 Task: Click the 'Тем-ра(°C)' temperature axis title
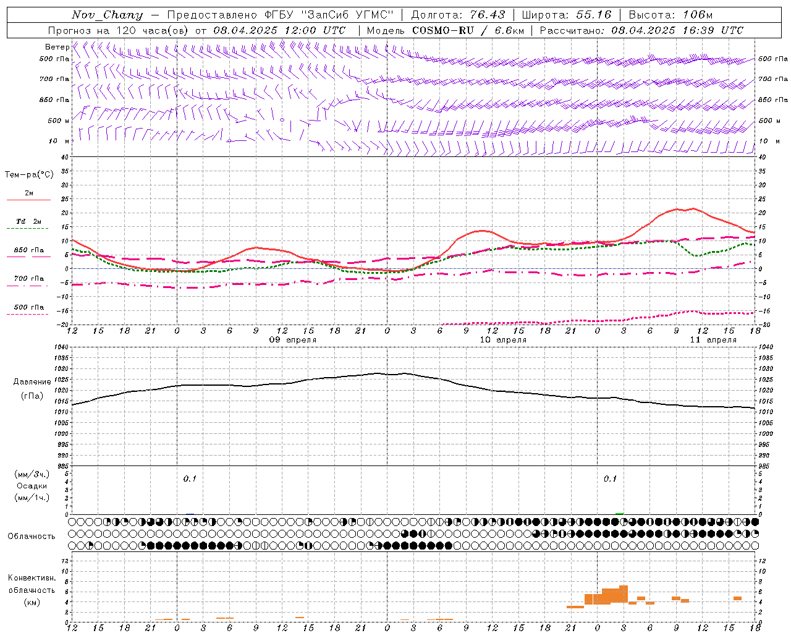tap(29, 175)
